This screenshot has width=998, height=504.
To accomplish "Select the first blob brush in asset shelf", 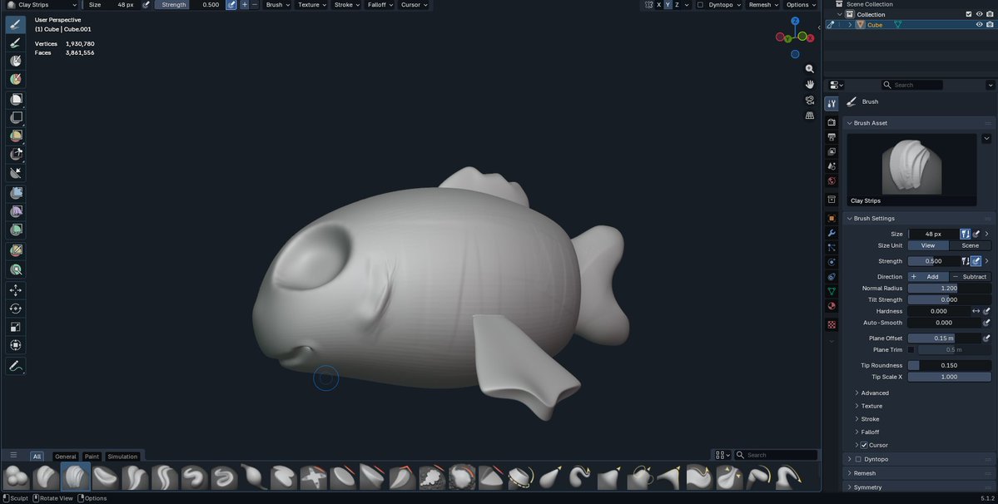I will [16, 477].
